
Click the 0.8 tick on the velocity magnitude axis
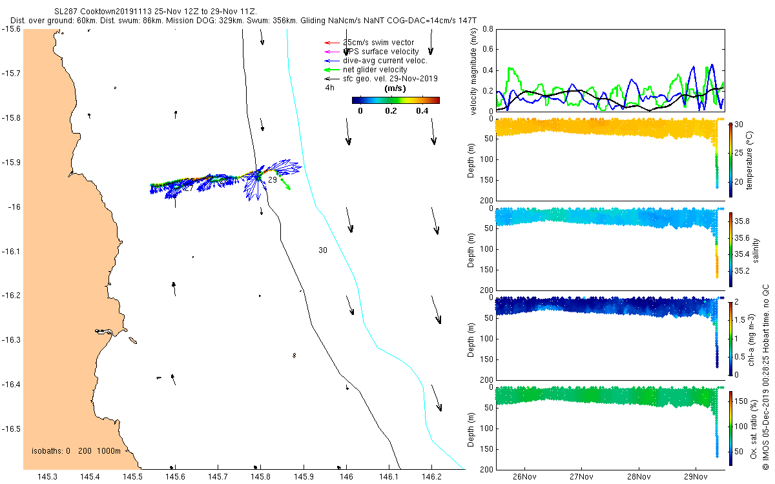[x=488, y=29]
